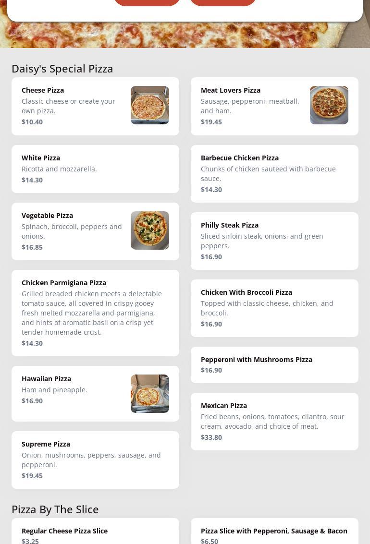Add the Supreme Pizza item
The image size is (370, 544).
click(95, 459)
